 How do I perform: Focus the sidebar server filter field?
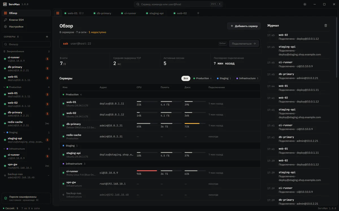point(26,44)
